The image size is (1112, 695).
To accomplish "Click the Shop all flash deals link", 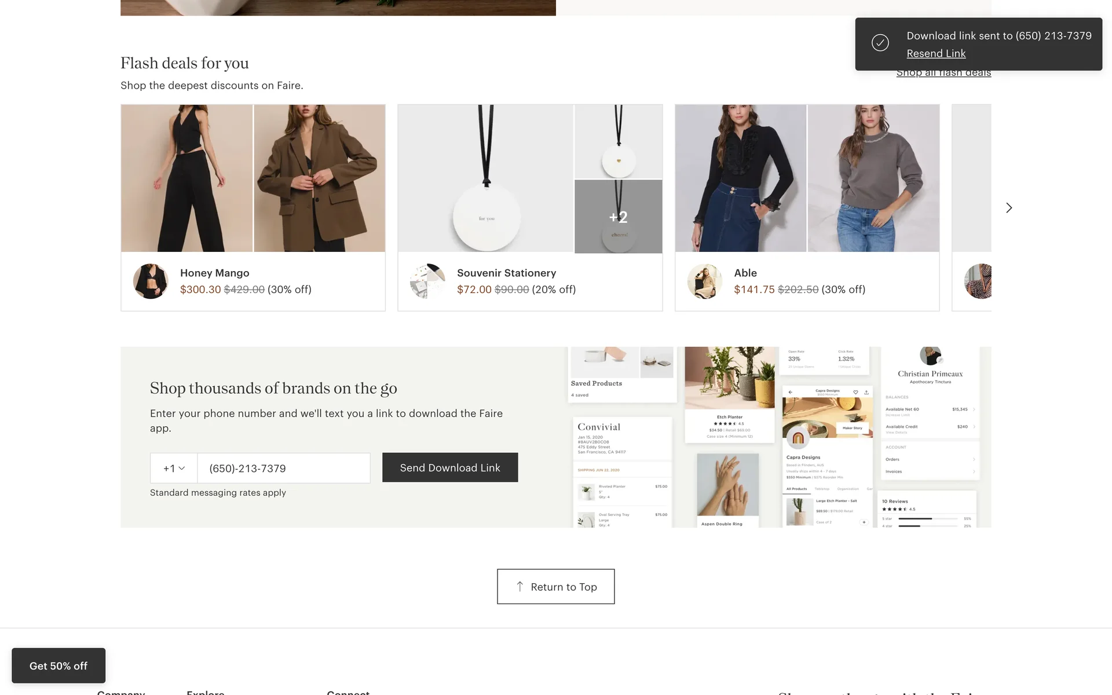I will click(x=943, y=74).
